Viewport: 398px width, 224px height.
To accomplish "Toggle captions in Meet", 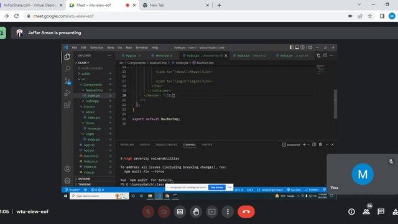I will point(180,212).
